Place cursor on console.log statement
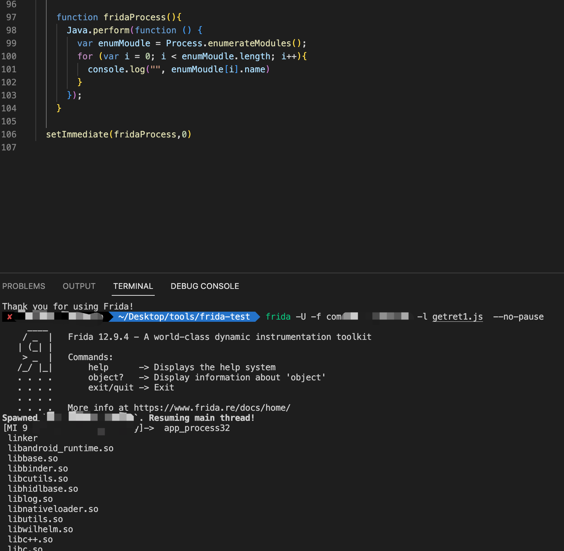 click(x=116, y=69)
